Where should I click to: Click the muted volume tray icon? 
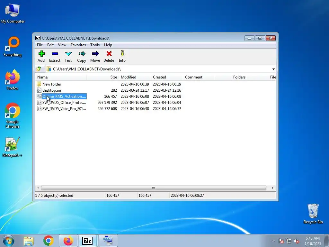[297, 241]
